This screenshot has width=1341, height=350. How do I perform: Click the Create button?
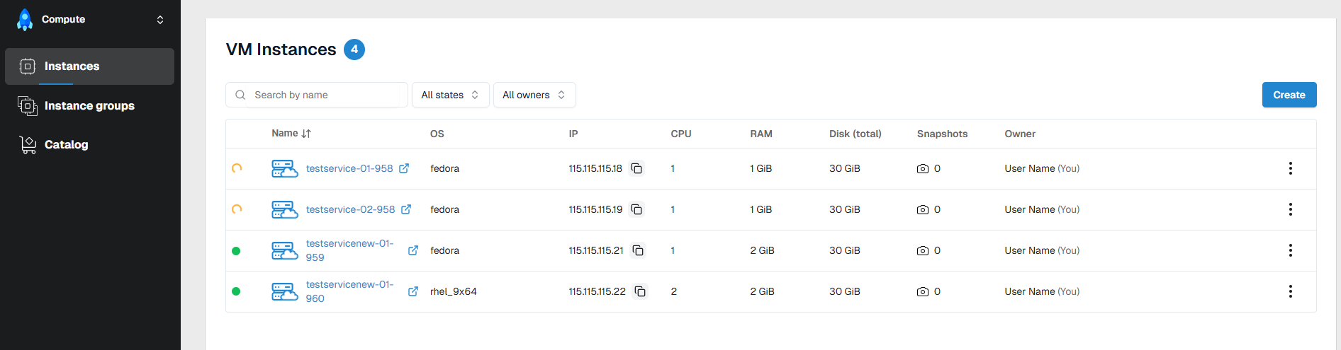point(1289,95)
